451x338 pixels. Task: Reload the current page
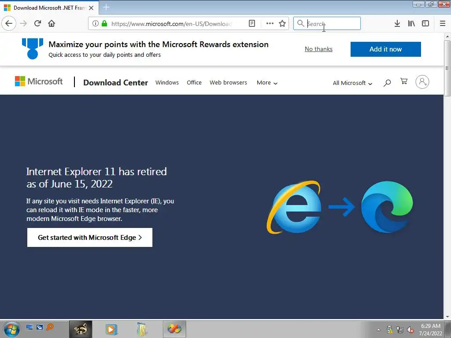click(x=37, y=23)
